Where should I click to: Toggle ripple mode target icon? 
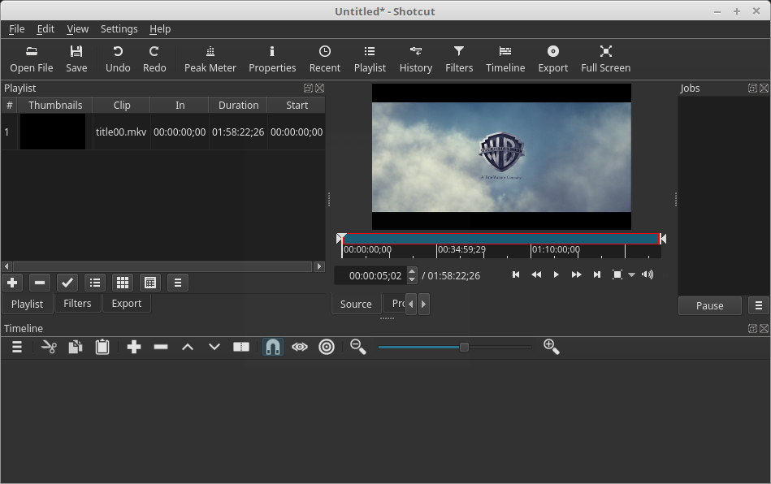pos(327,347)
